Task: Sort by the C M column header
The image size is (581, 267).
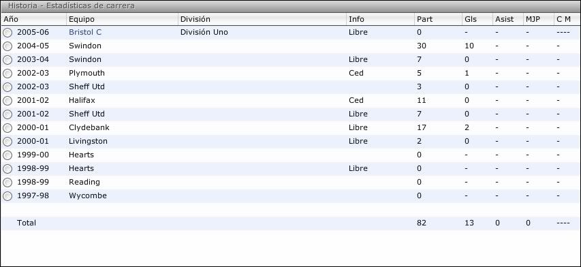Action: click(x=567, y=19)
